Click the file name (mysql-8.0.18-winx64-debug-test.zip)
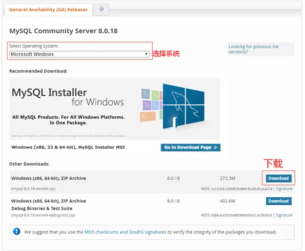 tap(43, 215)
